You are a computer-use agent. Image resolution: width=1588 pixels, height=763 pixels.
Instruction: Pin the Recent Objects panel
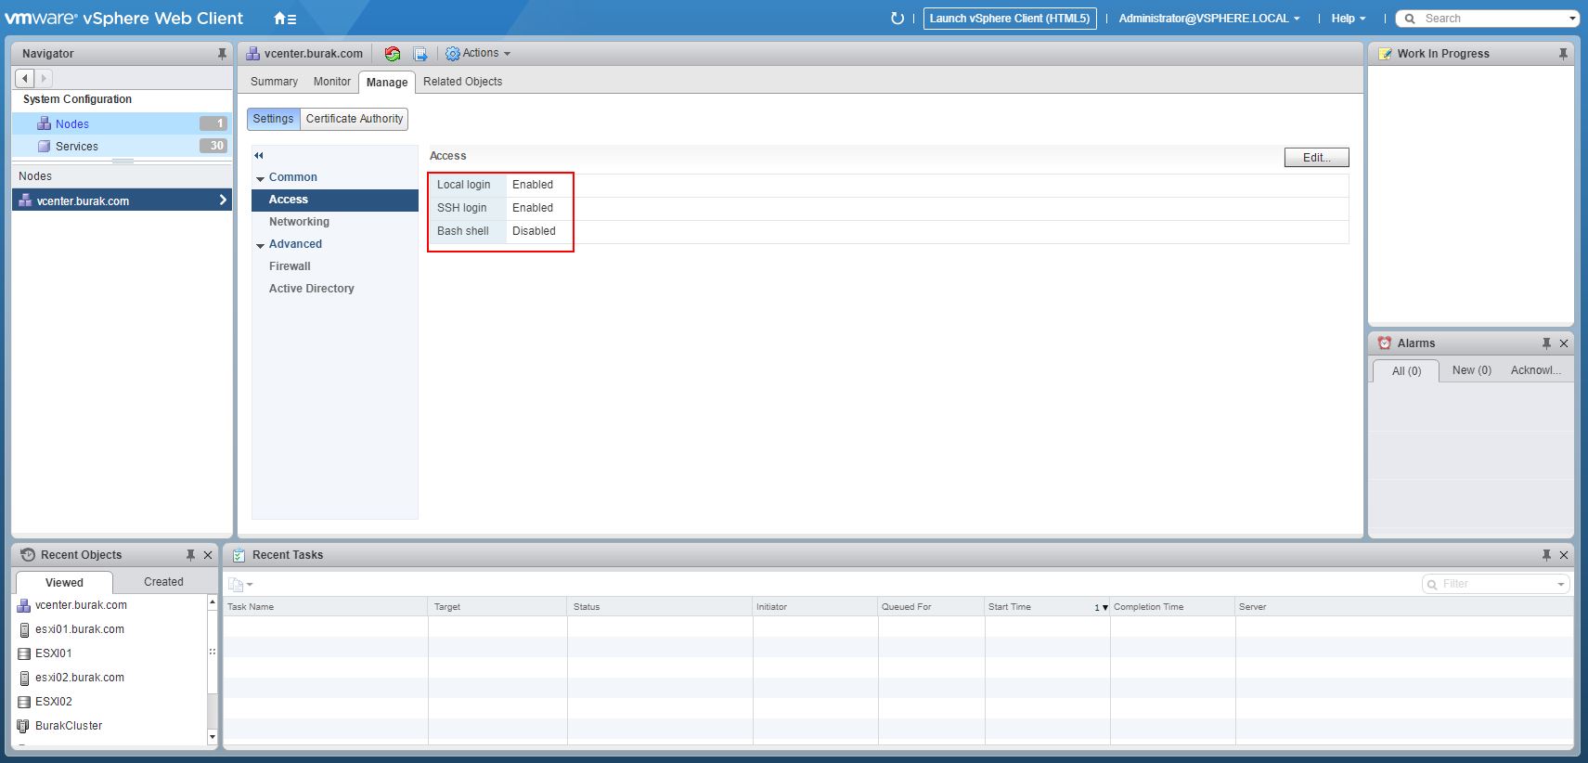190,555
